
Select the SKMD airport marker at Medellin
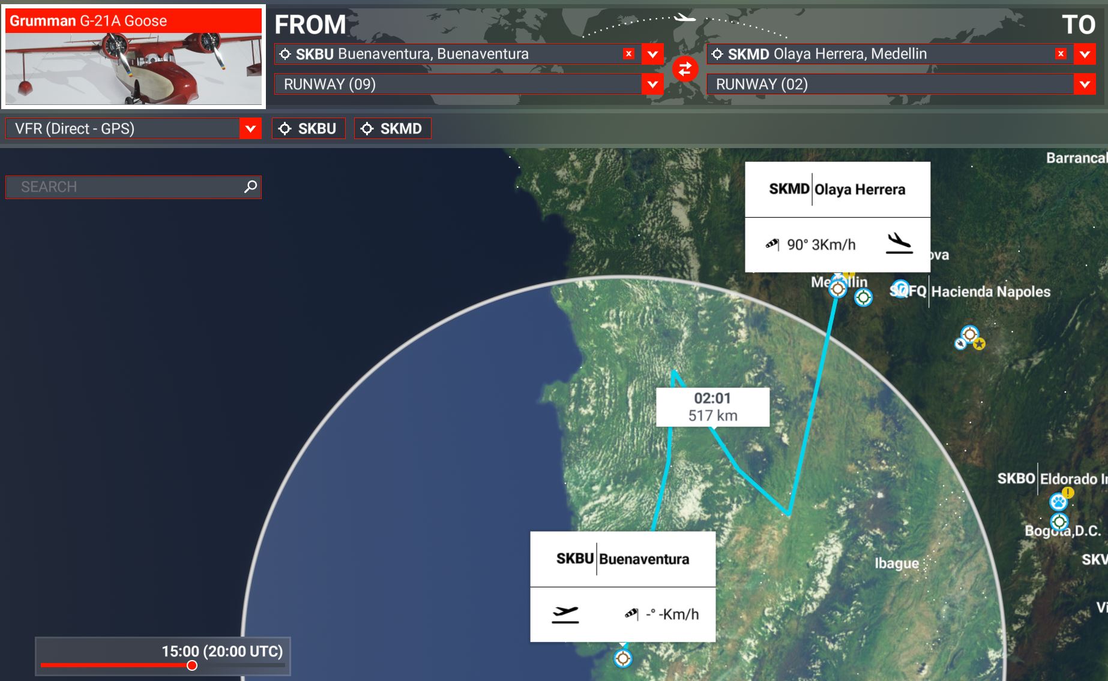click(838, 288)
